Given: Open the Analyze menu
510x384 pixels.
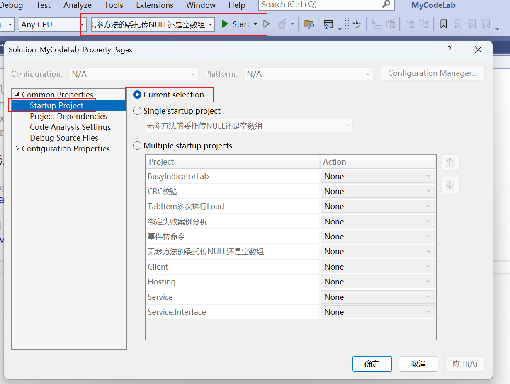Looking at the screenshot, I should (x=78, y=5).
